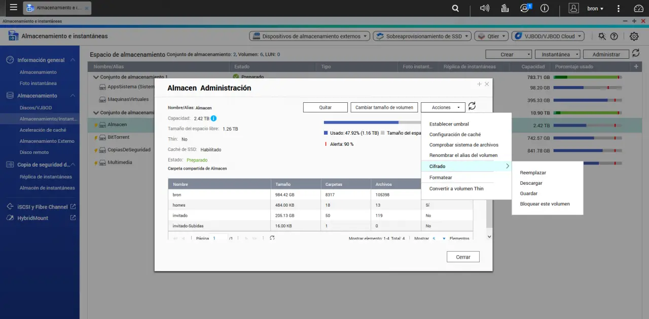Image resolution: width=649 pixels, height=319 pixels.
Task: Click the global settings gear icon
Action: point(634,36)
